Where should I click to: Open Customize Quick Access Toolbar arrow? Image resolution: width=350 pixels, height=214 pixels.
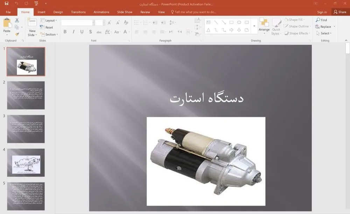46,3
